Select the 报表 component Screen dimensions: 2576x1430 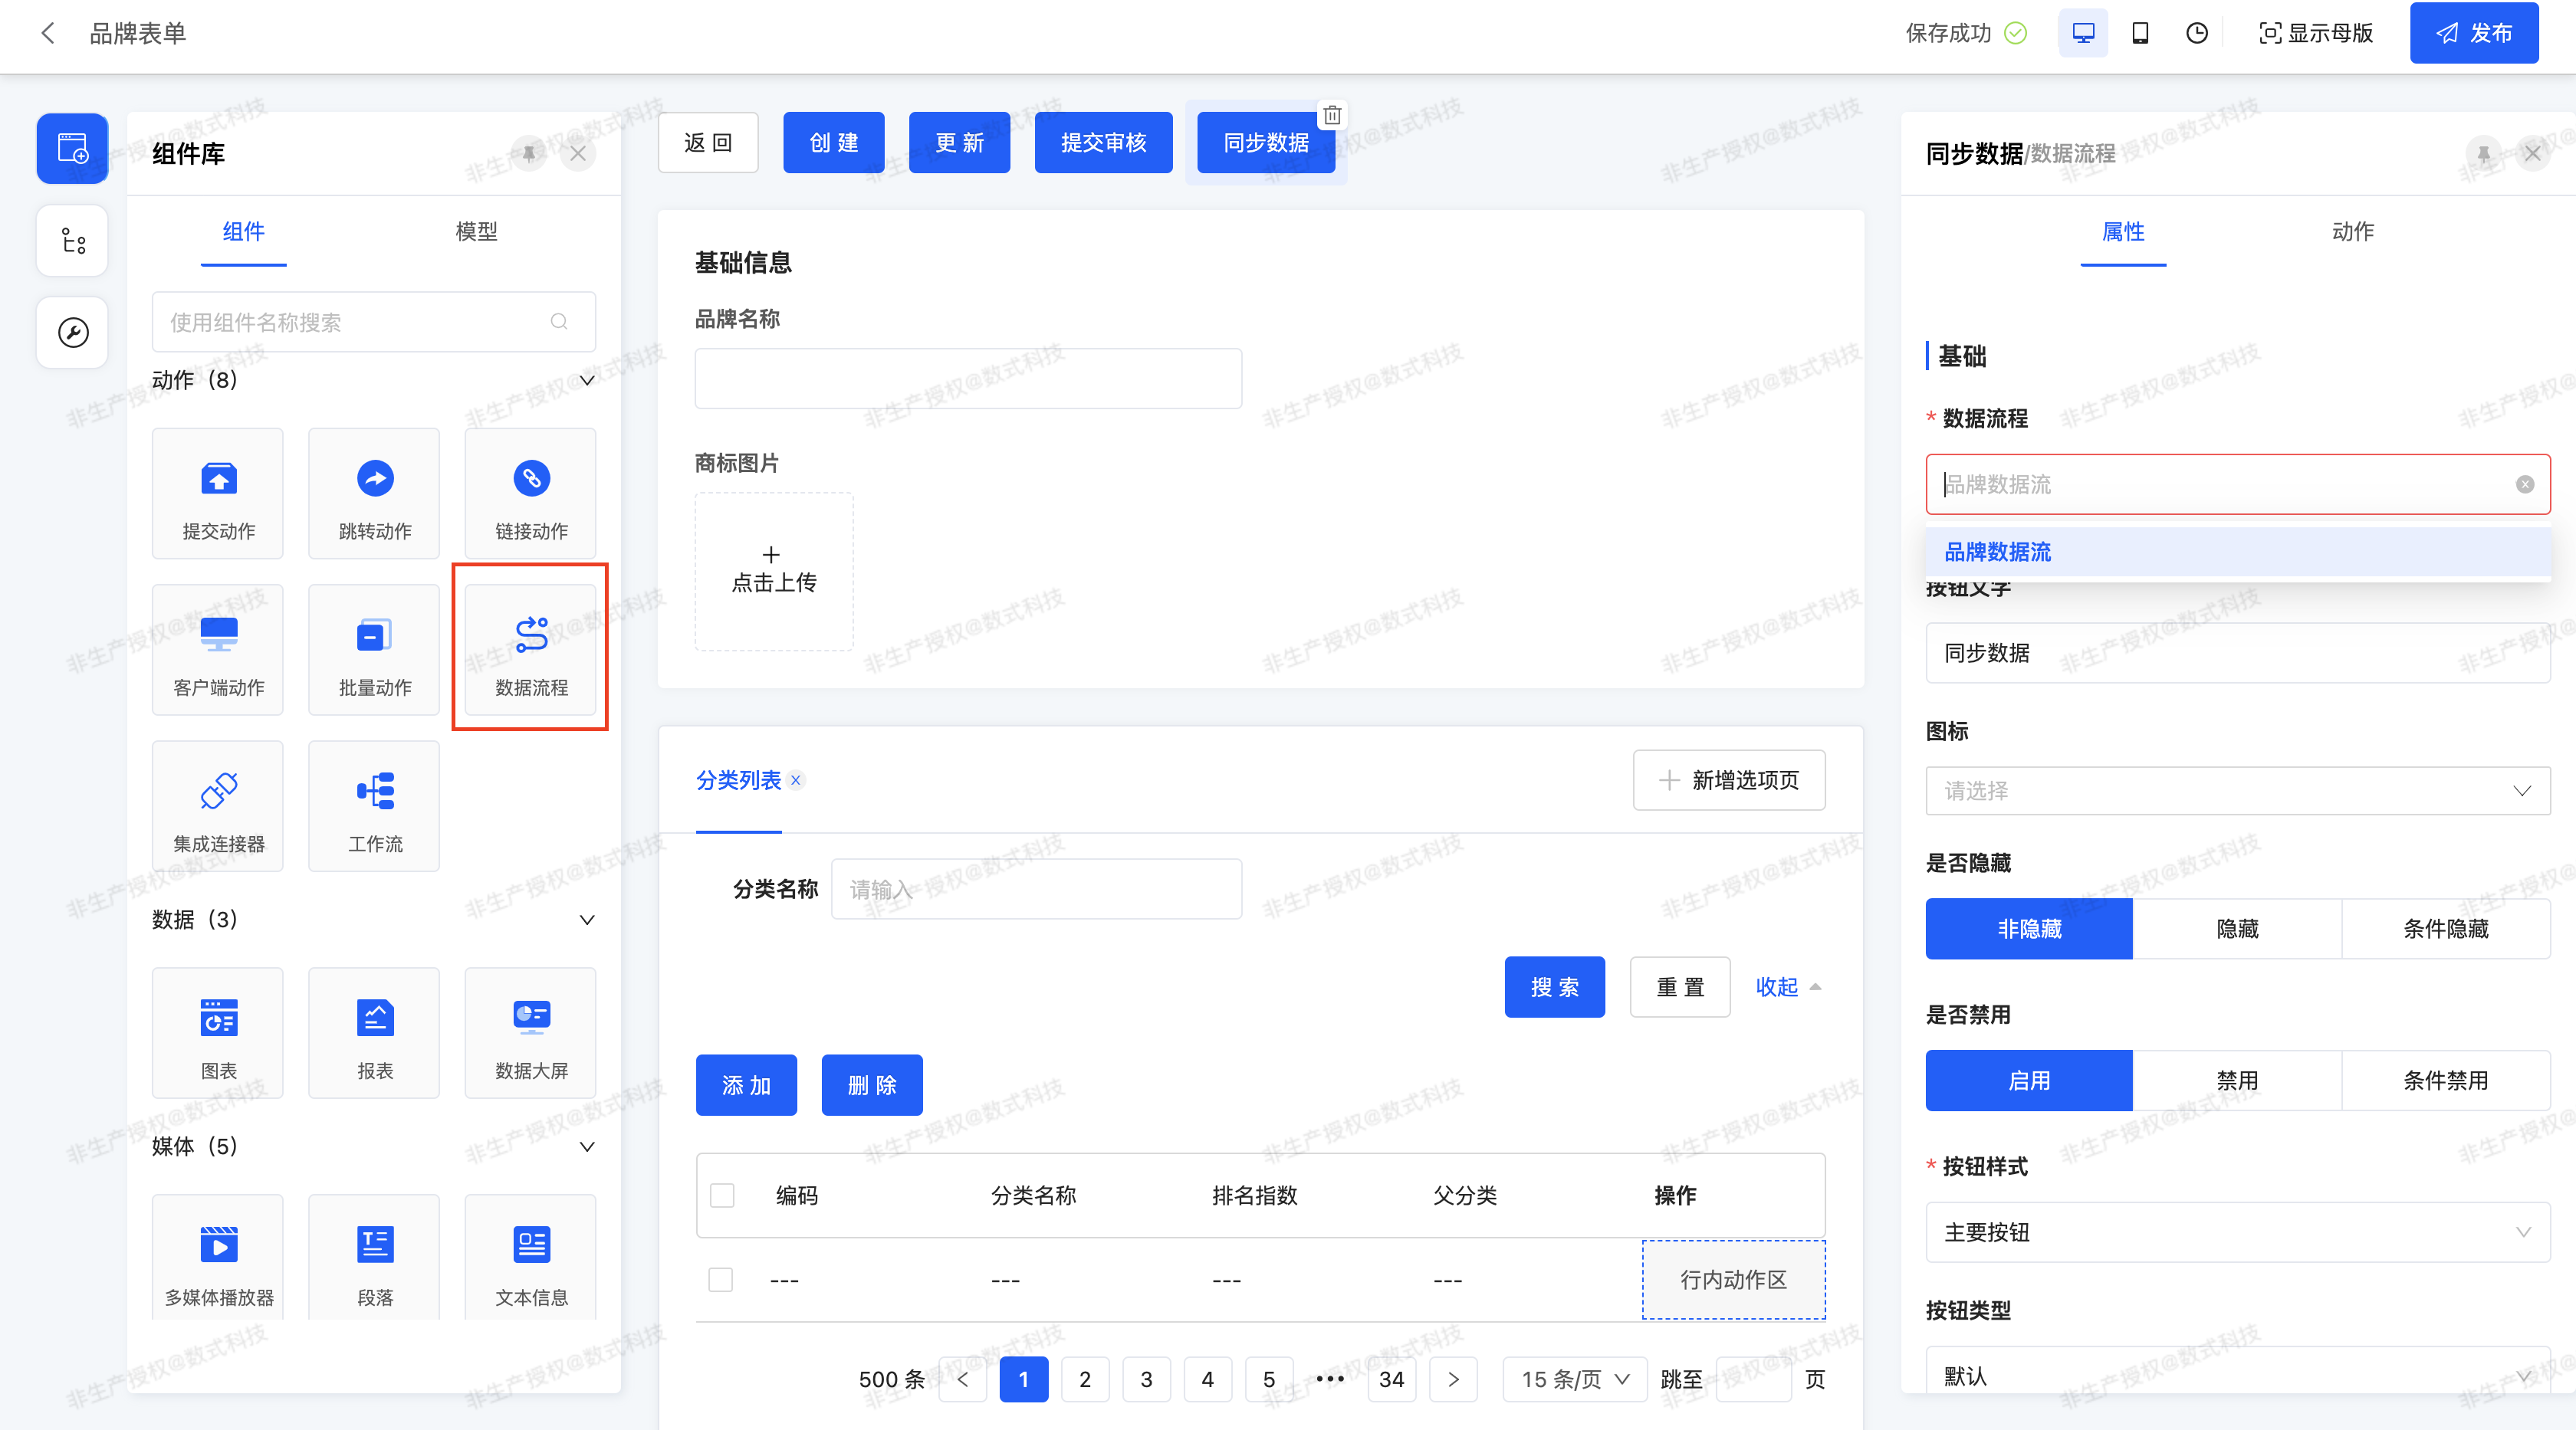(x=374, y=1032)
